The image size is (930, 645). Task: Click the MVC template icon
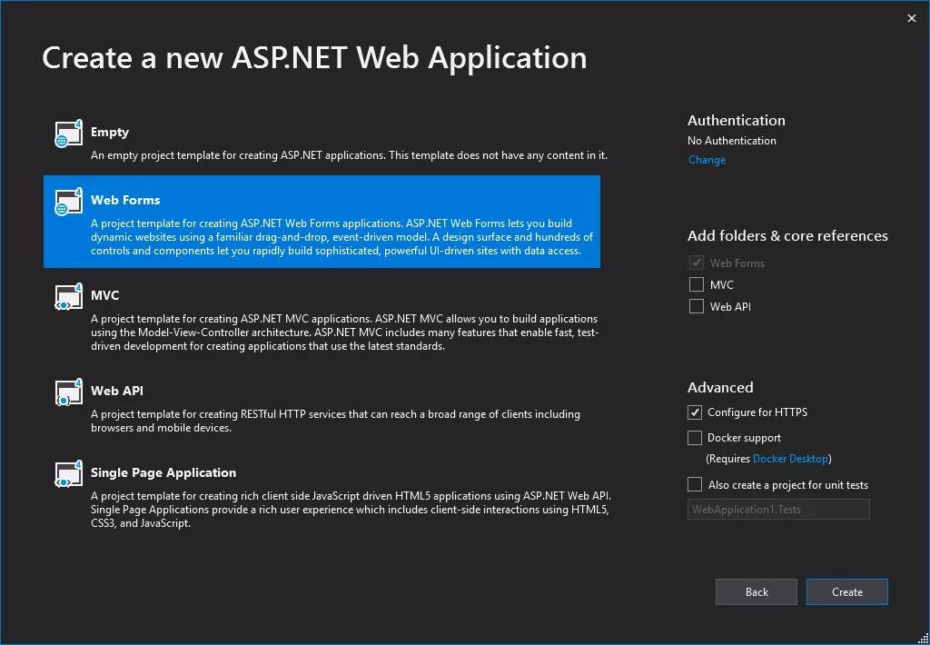tap(69, 297)
